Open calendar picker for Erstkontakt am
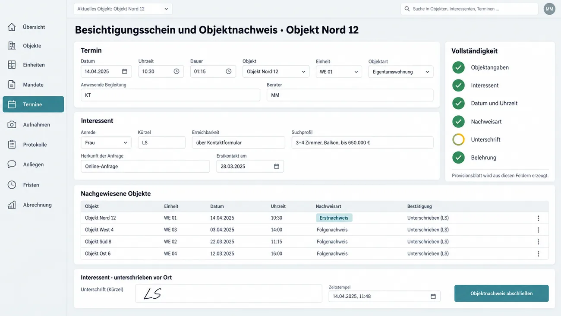Screen dimensions: 561x316 pyautogui.click(x=277, y=166)
